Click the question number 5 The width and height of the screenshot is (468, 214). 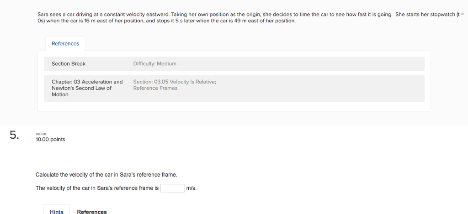tap(14, 135)
